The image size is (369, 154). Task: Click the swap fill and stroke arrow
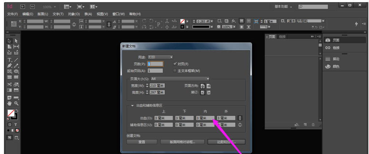17,111
